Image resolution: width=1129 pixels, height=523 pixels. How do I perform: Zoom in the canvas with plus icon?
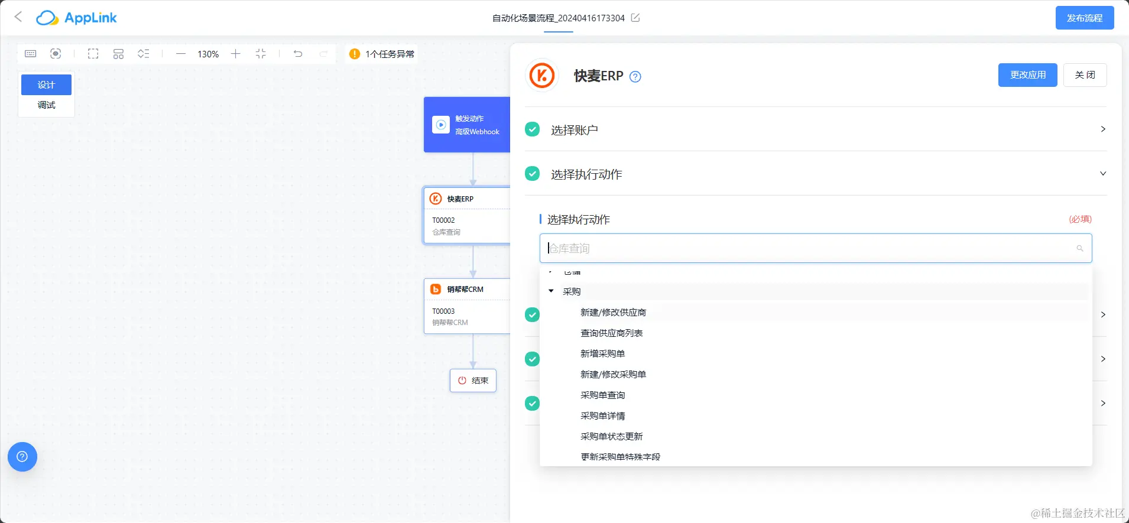coord(236,54)
